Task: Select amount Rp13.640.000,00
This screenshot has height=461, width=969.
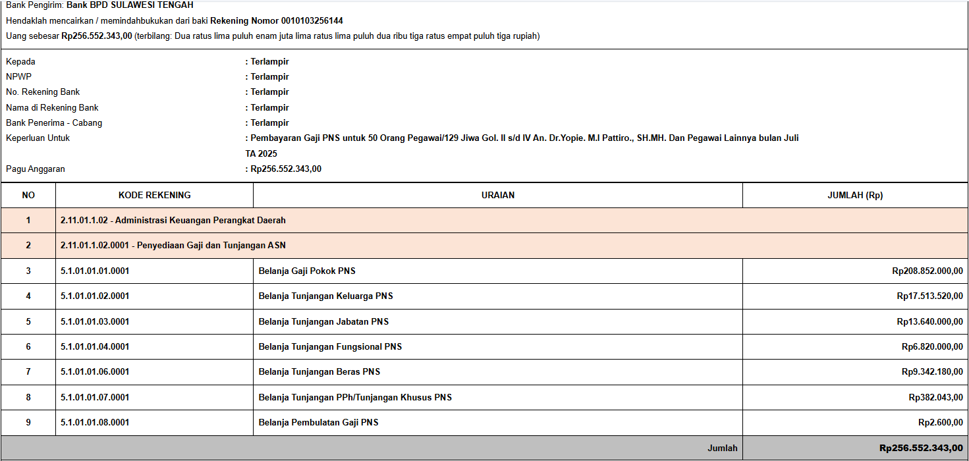Action: 930,322
